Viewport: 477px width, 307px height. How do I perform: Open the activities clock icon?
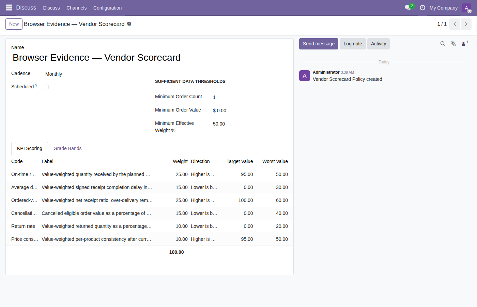tap(422, 8)
